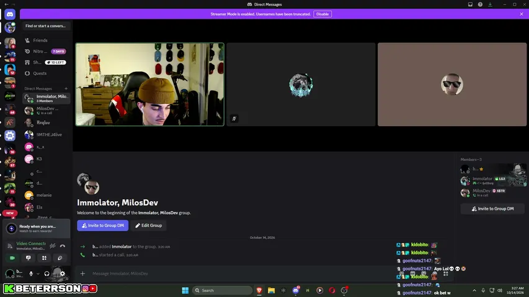Open K3 direct message
529x297 pixels.
point(47,159)
